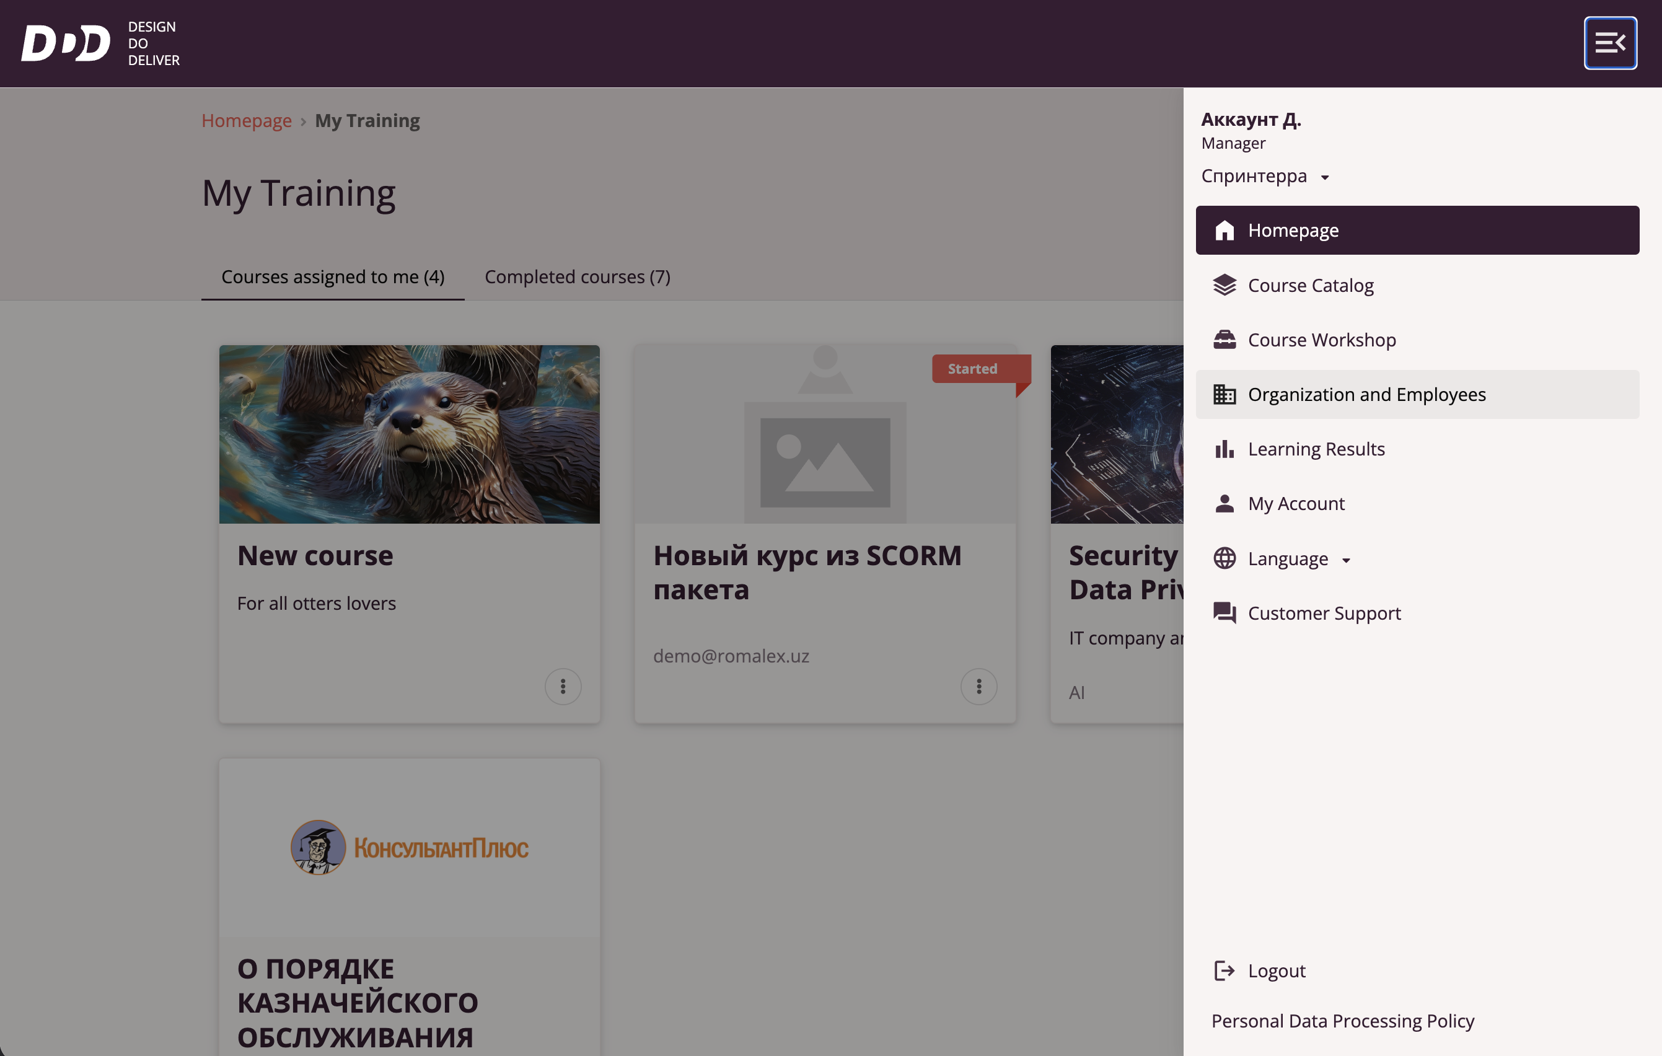Open Course Workshop in the side menu

click(x=1417, y=340)
